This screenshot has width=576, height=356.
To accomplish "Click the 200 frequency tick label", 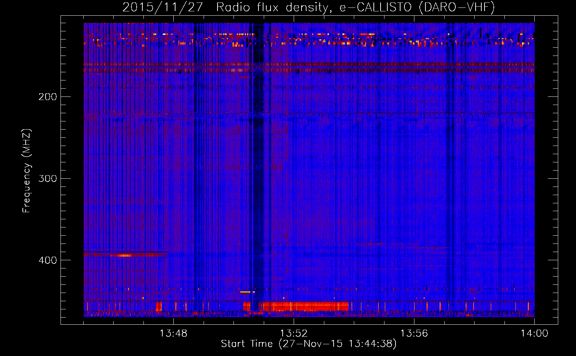I will pos(47,97).
